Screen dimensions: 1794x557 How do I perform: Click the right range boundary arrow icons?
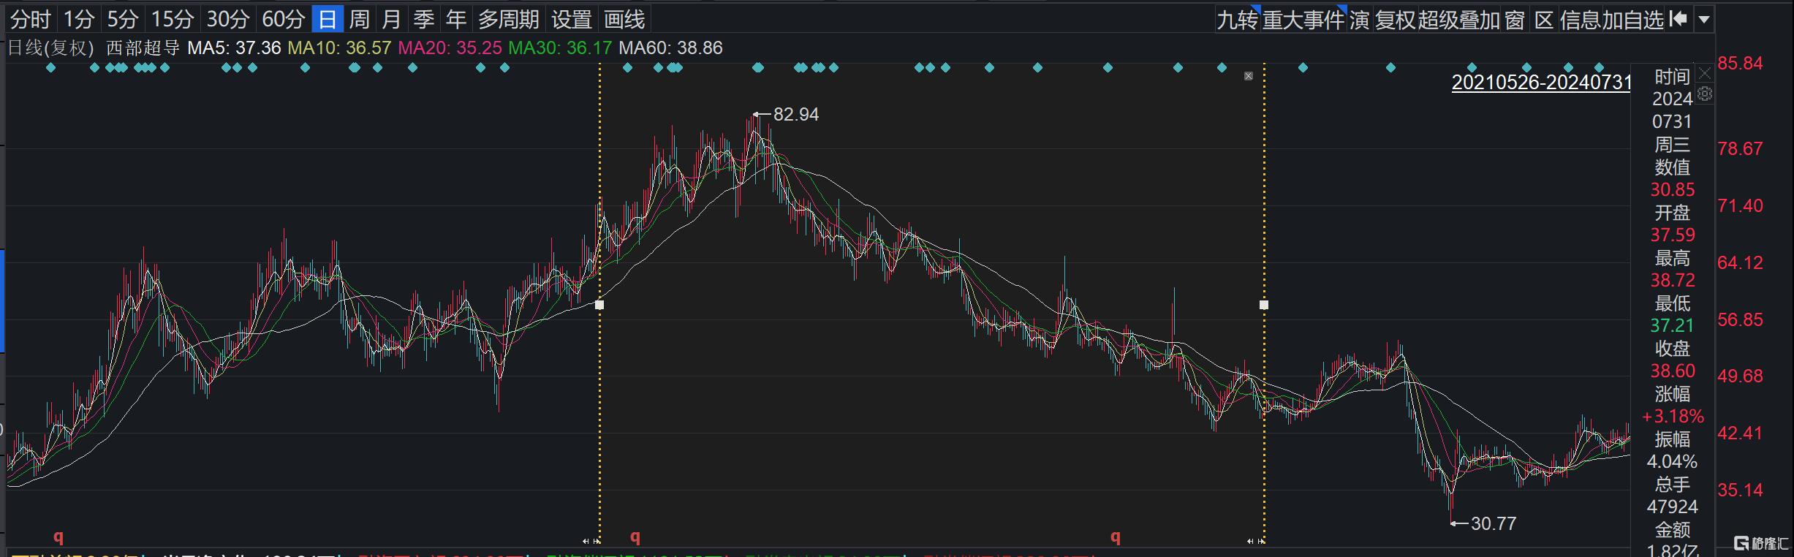(x=1256, y=542)
